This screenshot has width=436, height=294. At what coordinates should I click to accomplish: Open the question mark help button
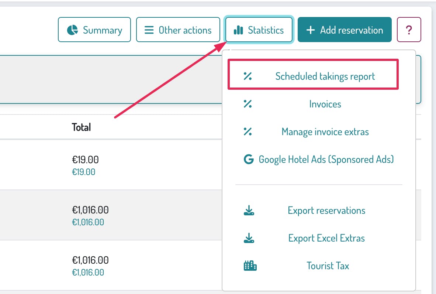[409, 30]
